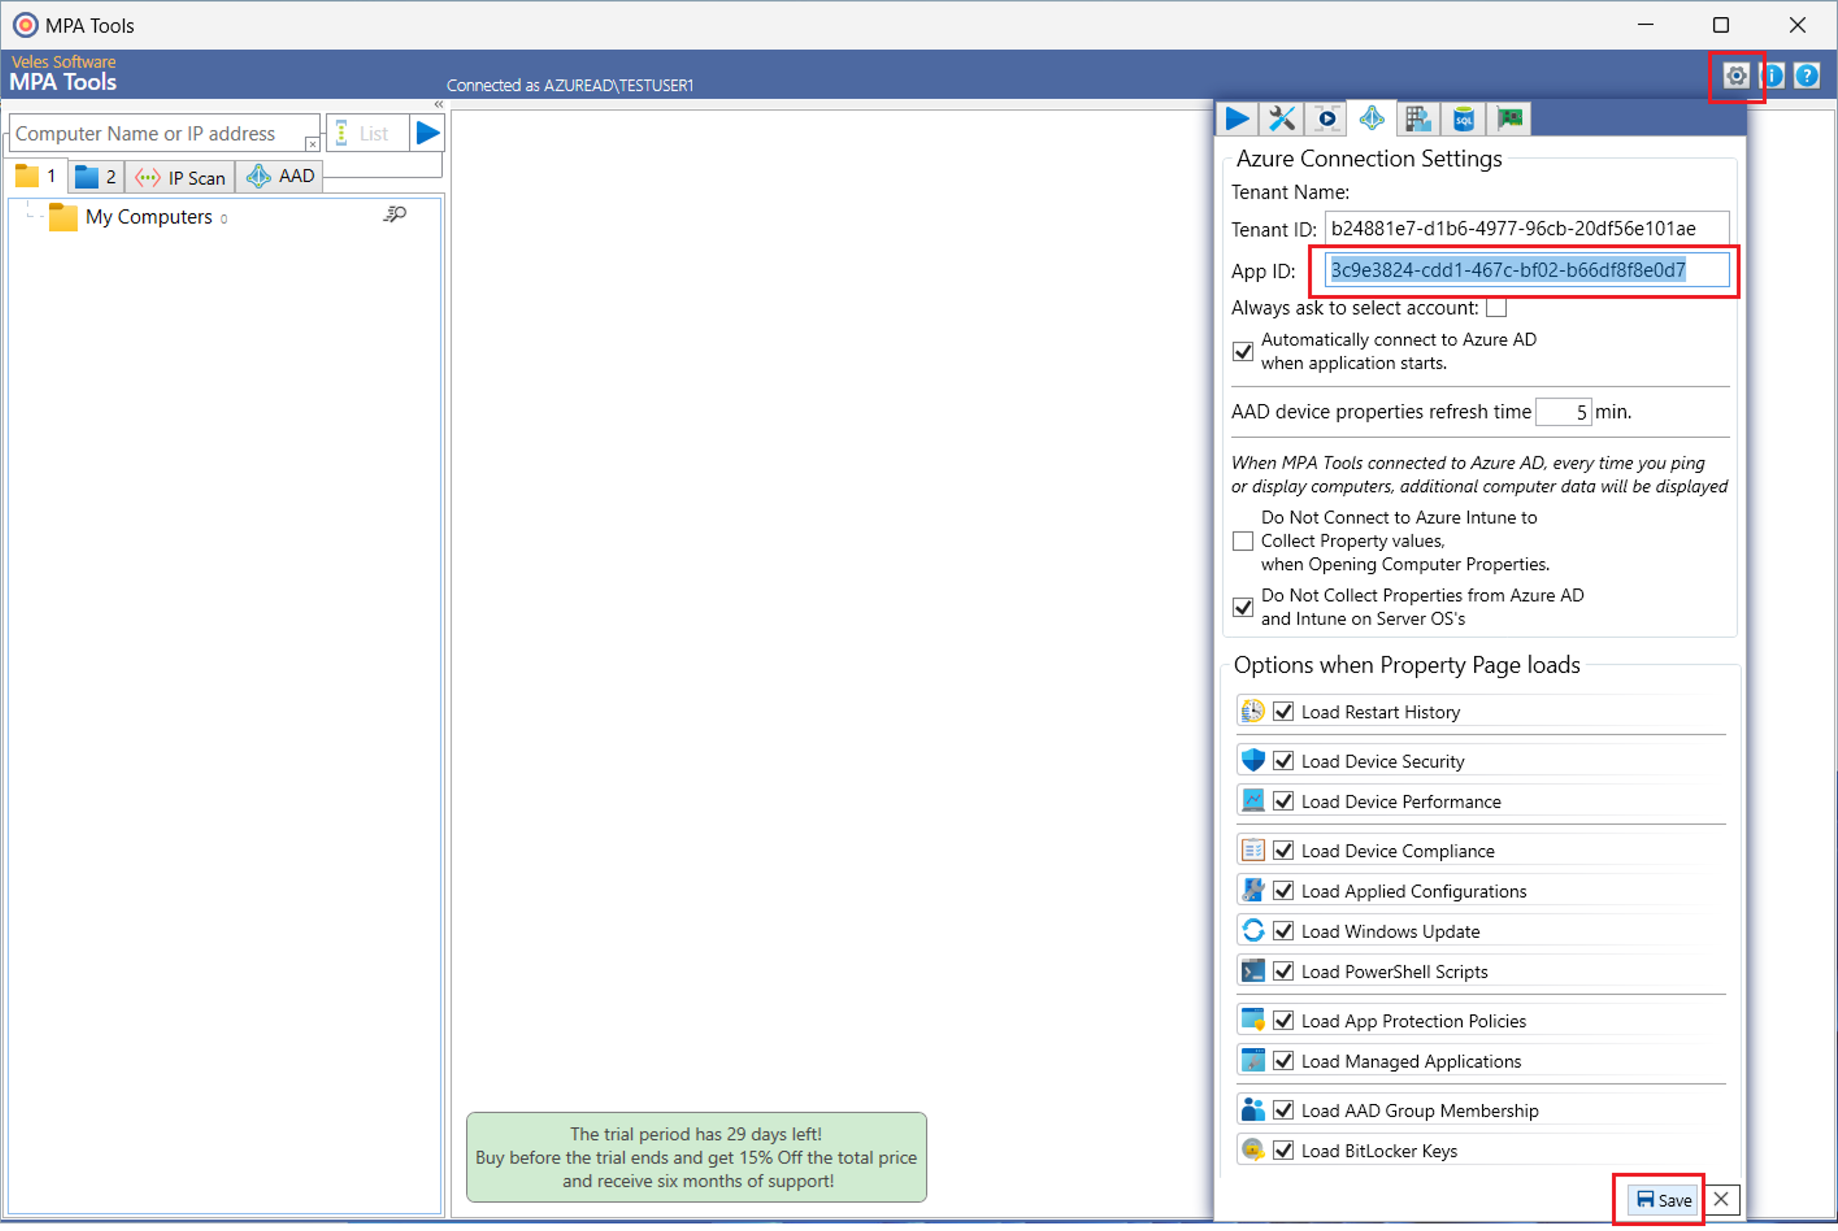
Task: Click into the Tenant ID field
Action: pyautogui.click(x=1526, y=229)
